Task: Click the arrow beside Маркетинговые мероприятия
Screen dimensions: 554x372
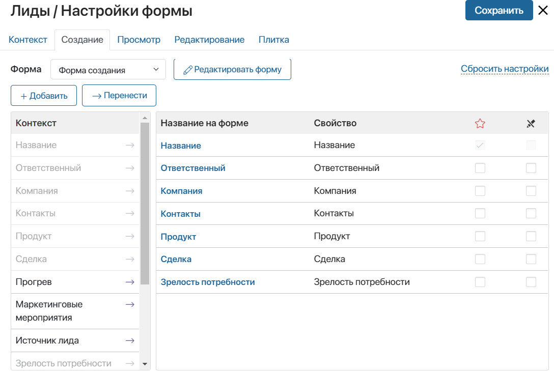Action: [130, 304]
